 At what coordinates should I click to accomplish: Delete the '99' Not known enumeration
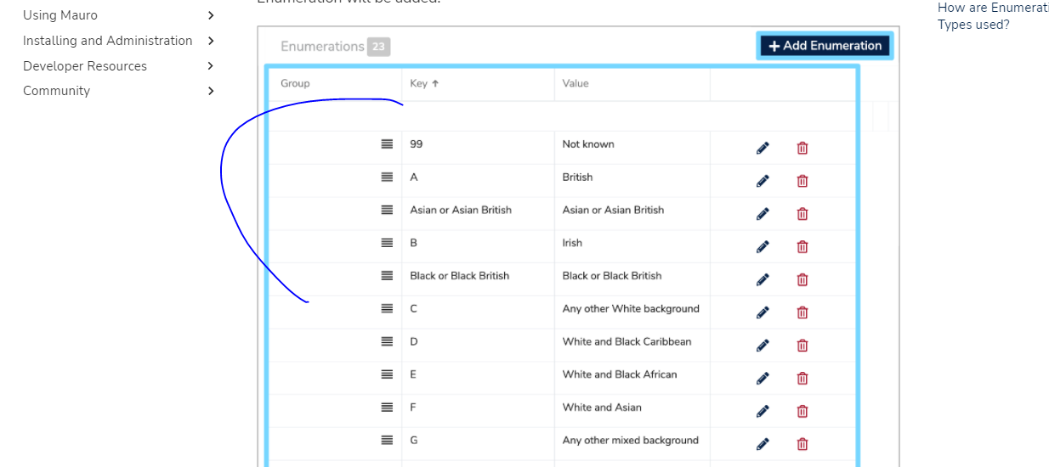click(x=802, y=148)
